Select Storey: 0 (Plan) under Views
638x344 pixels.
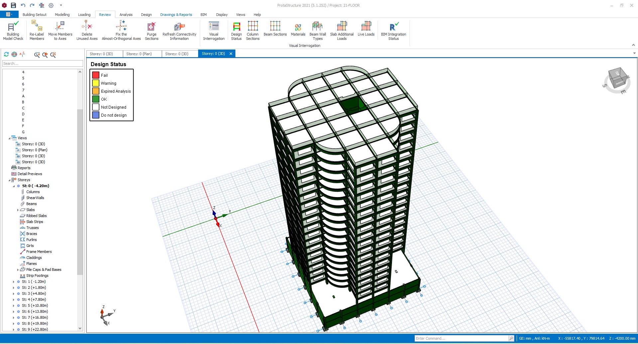click(35, 150)
